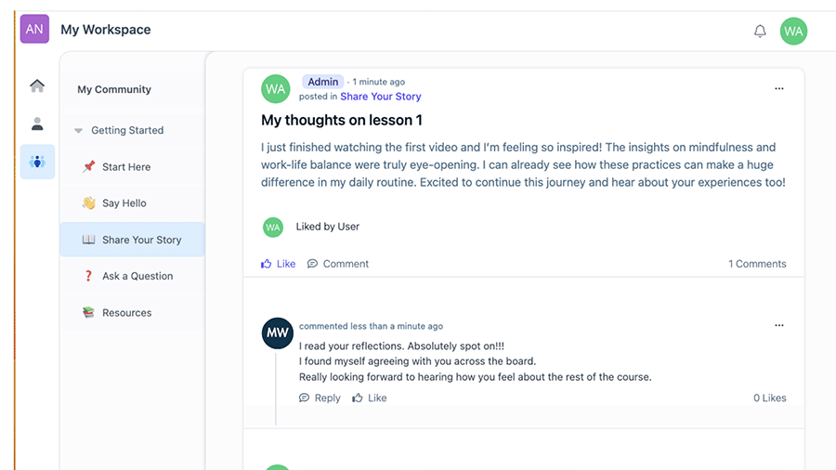
Task: Click the WA author avatar on post
Action: 276,88
